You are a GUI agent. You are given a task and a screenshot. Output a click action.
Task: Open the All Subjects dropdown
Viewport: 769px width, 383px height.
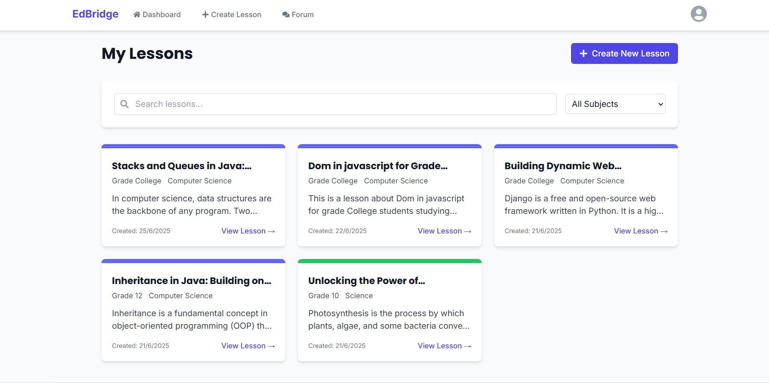pyautogui.click(x=615, y=104)
